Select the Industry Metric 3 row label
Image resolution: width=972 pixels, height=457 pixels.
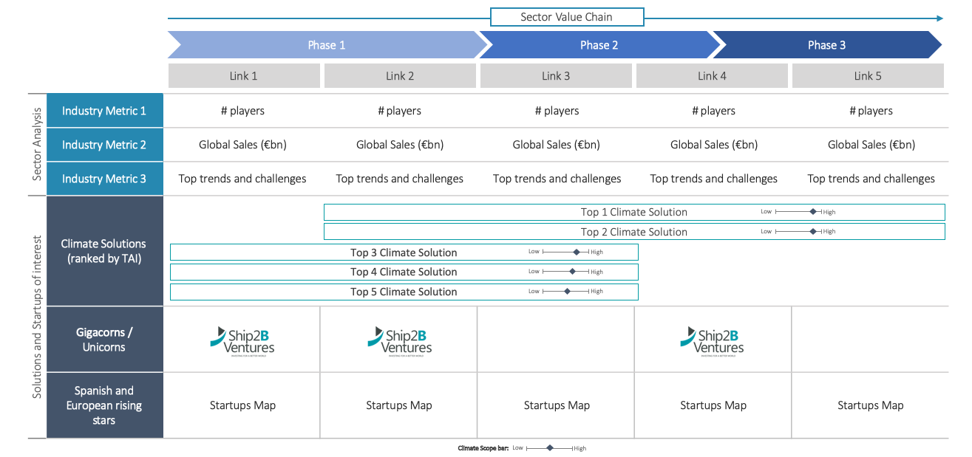pos(104,179)
